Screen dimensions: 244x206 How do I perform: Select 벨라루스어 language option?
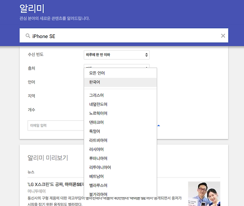pos(120,185)
